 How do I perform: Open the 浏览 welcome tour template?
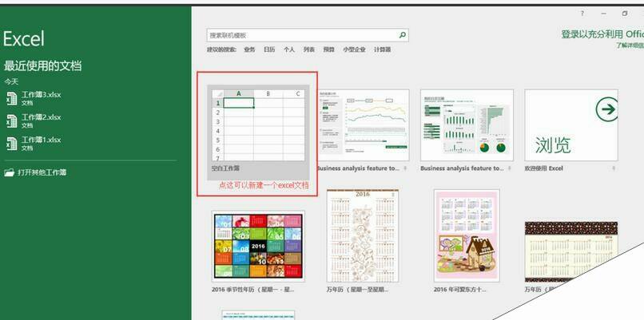(x=571, y=125)
